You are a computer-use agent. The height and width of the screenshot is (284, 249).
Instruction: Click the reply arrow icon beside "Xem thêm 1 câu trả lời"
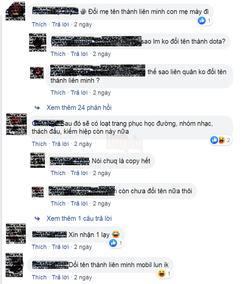click(x=37, y=219)
